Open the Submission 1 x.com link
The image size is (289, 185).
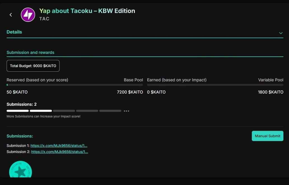click(x=59, y=146)
